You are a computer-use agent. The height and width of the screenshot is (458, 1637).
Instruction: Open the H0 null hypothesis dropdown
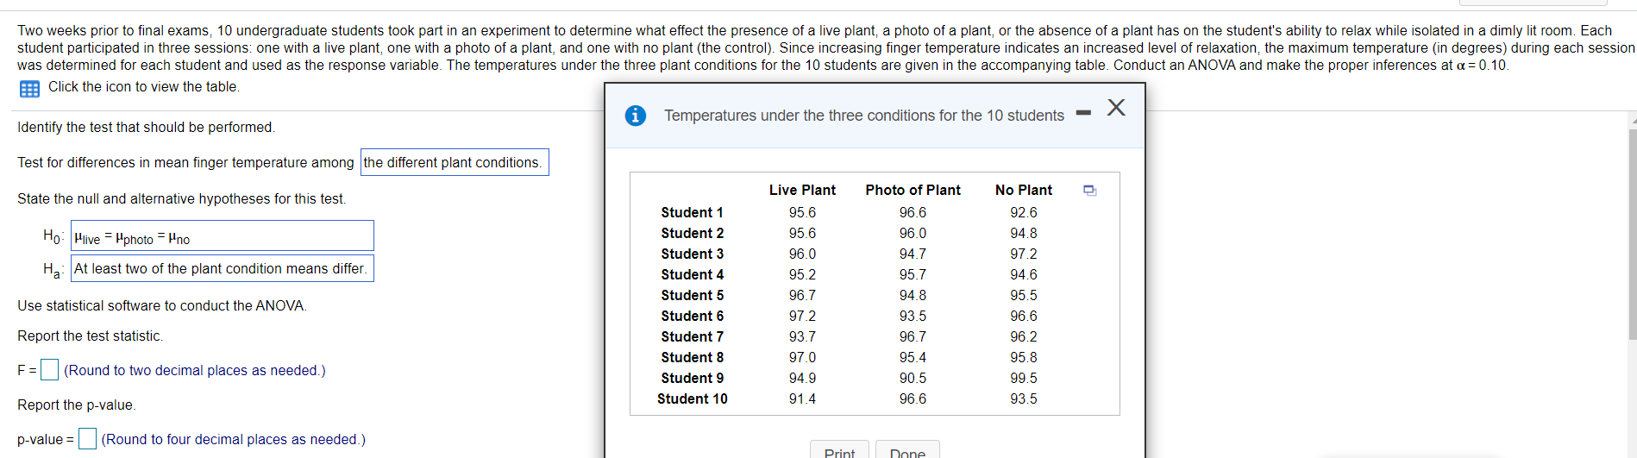coord(223,236)
